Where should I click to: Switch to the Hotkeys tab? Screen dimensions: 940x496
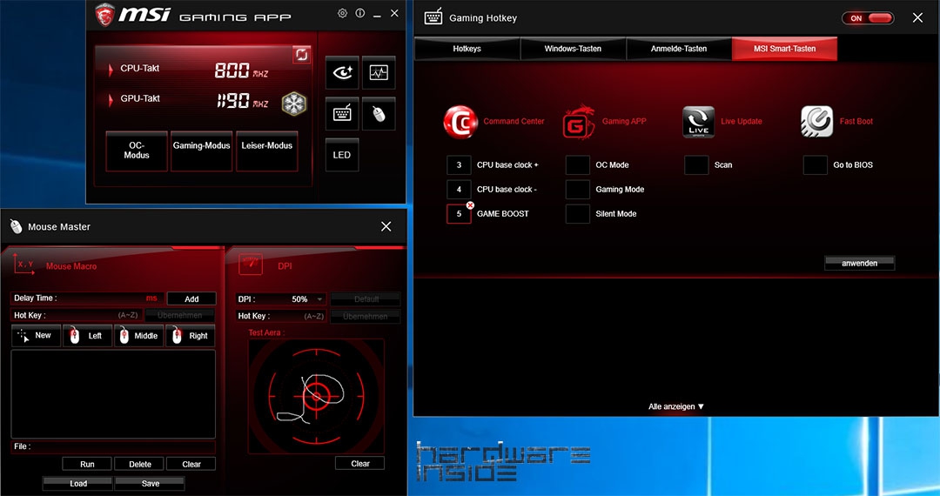pos(467,49)
